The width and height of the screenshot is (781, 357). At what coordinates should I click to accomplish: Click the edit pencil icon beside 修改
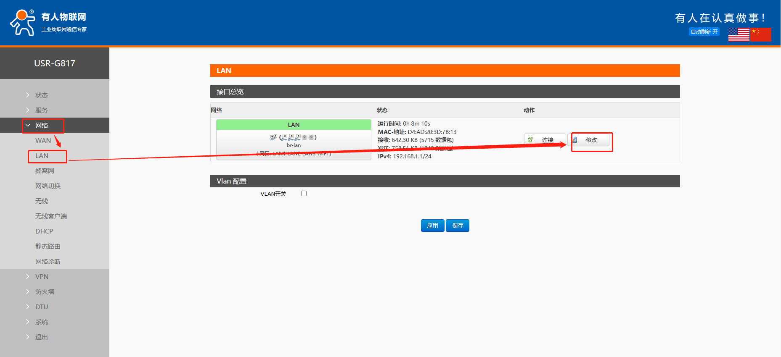[574, 140]
